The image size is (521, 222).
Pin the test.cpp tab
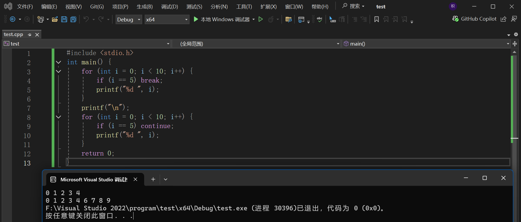click(x=29, y=35)
